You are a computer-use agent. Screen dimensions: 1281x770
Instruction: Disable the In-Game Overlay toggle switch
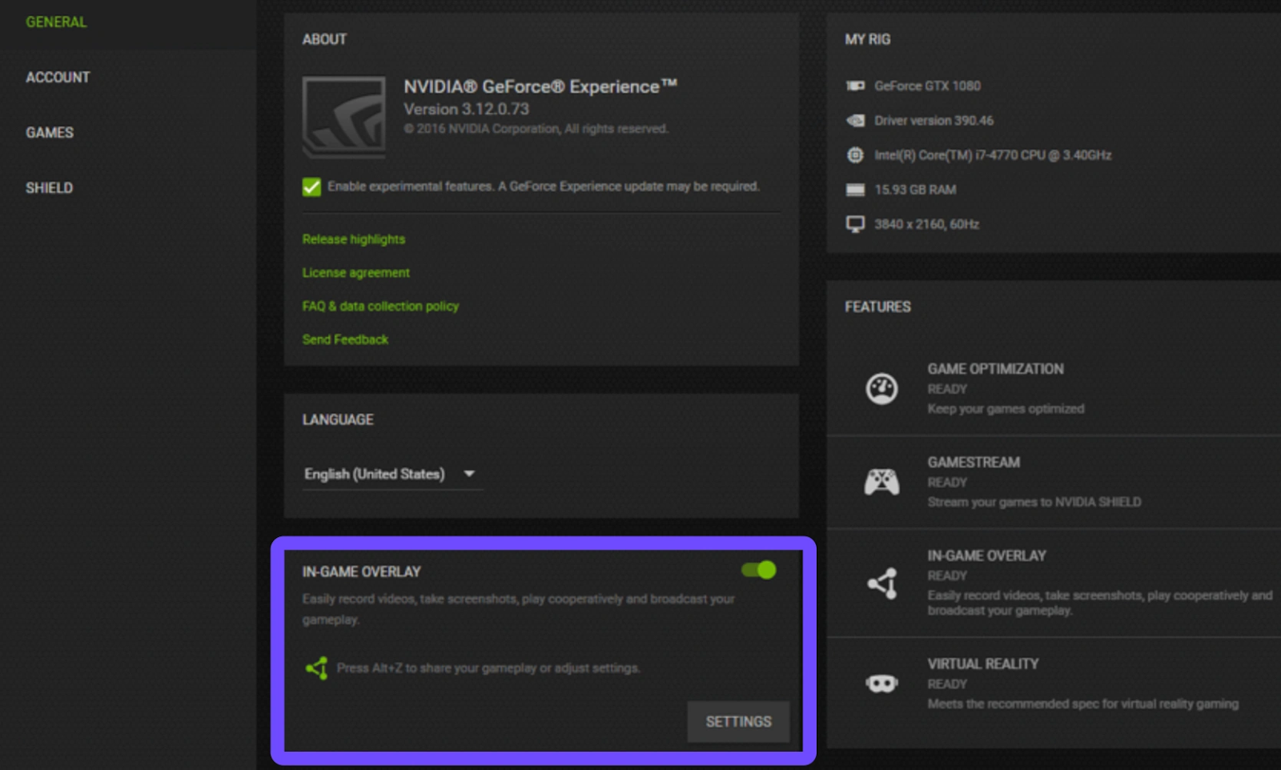[x=758, y=570]
